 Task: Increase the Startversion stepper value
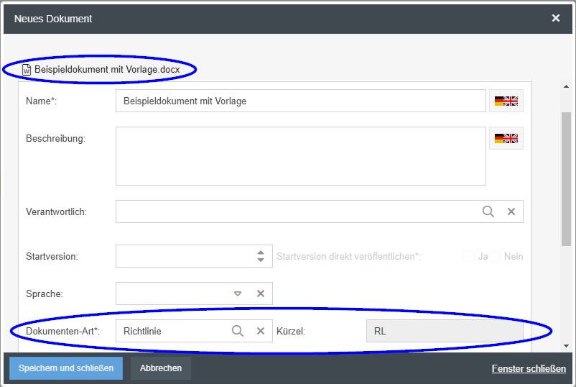(x=260, y=252)
